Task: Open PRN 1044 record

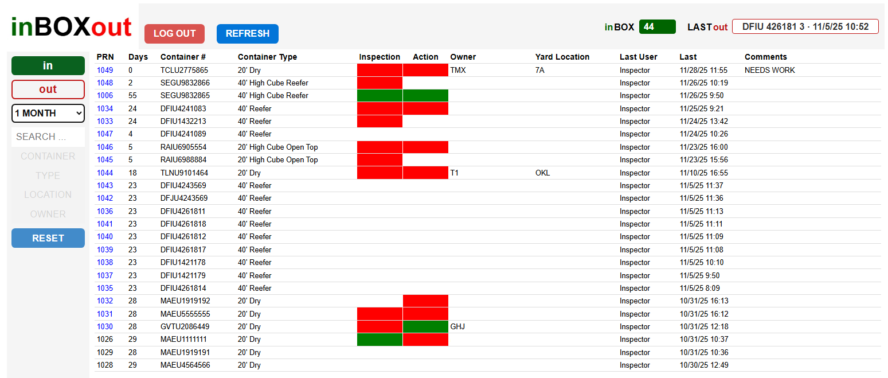Action: pos(105,172)
